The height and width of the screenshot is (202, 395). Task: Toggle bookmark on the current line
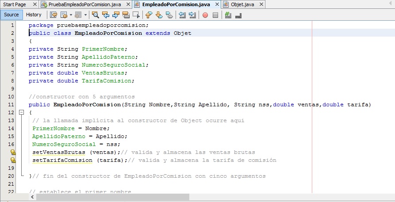click(x=169, y=15)
